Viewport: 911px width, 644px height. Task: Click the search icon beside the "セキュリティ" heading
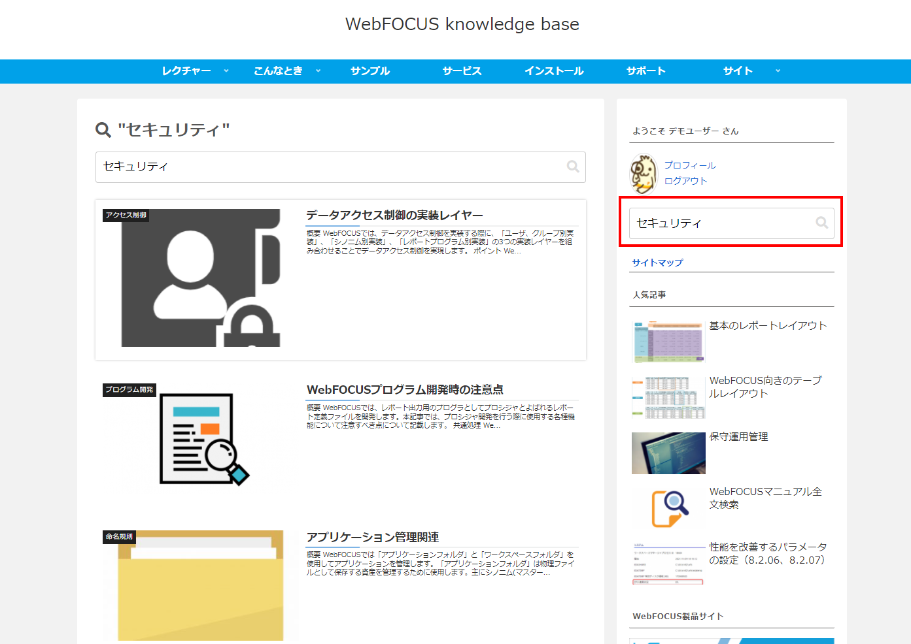(x=102, y=129)
